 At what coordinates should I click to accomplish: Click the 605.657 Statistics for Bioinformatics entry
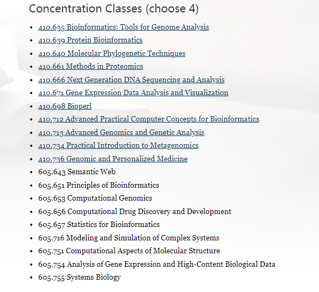point(98,224)
